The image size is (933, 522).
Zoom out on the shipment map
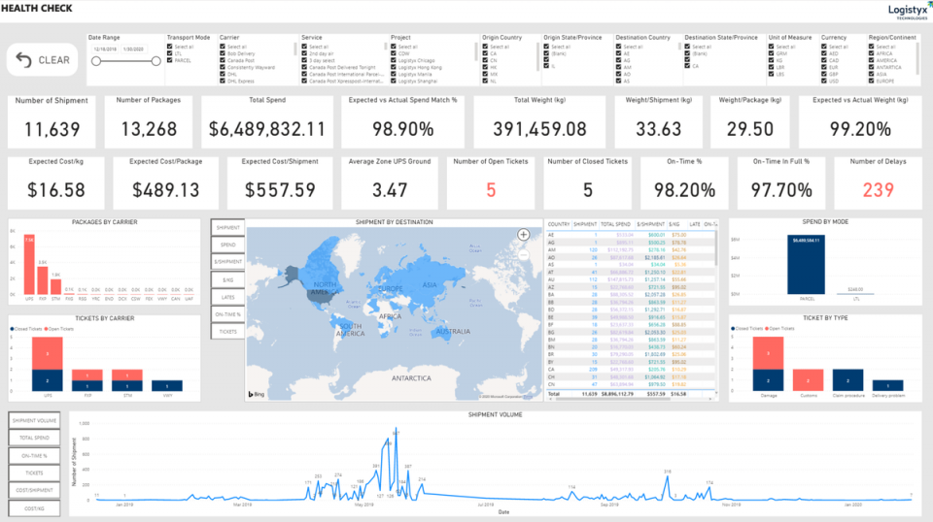[523, 254]
